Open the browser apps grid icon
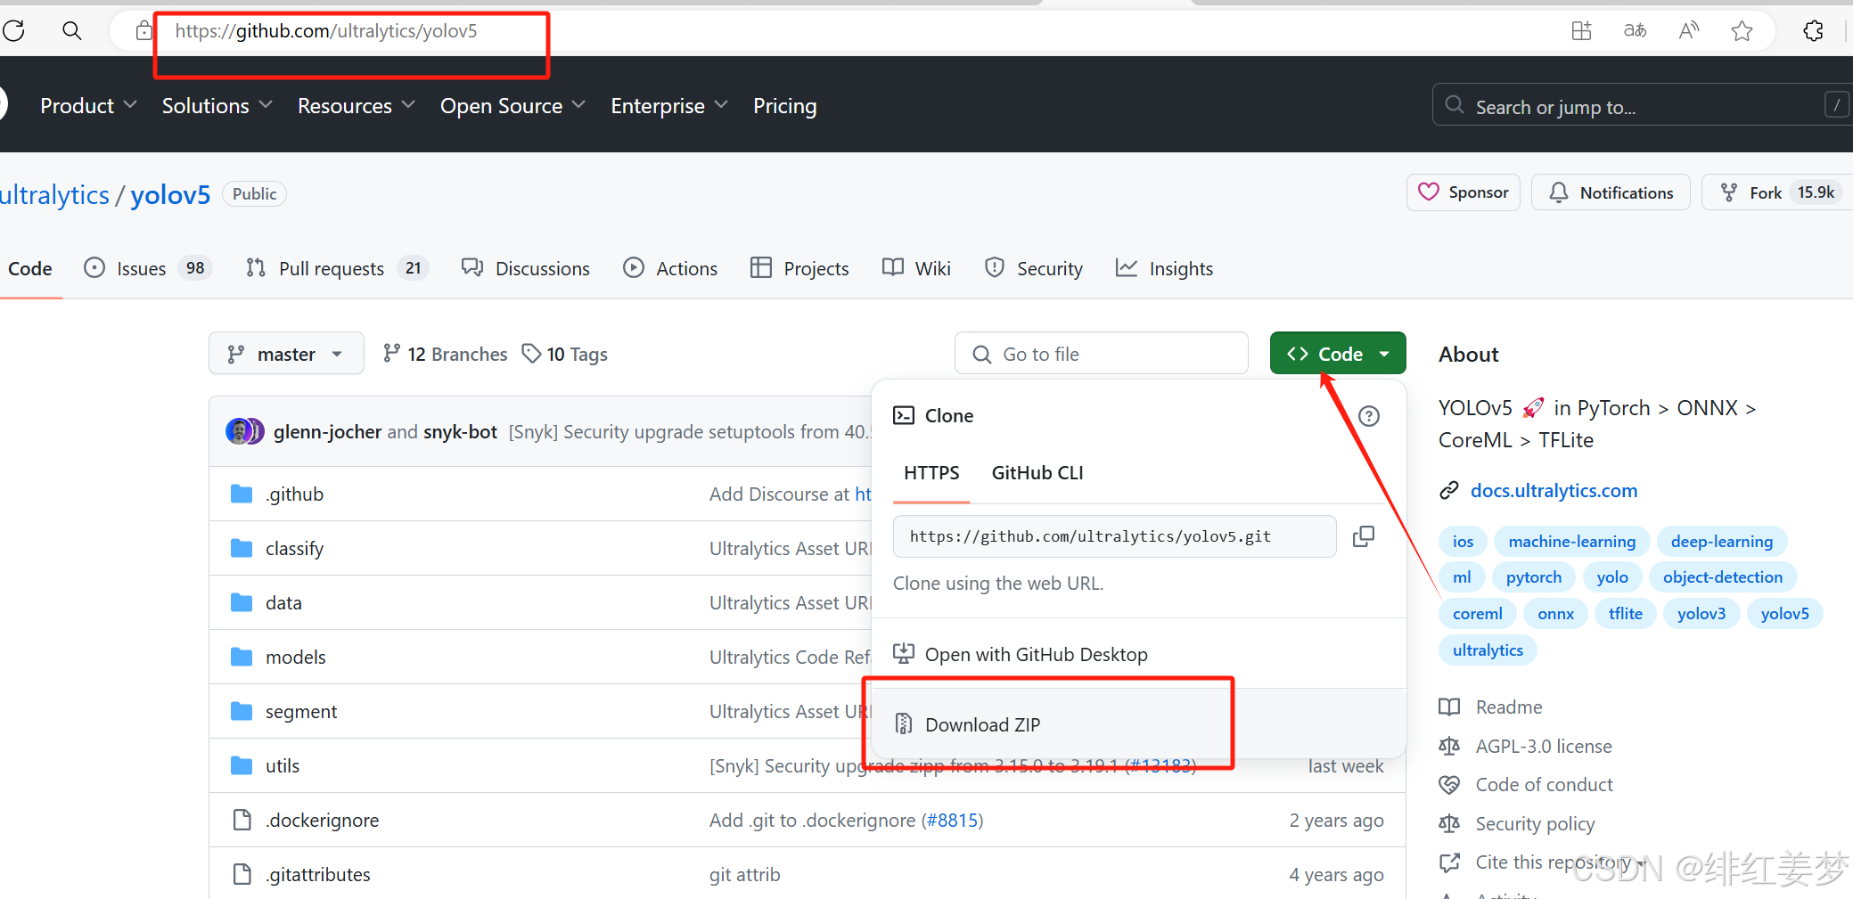 (1581, 31)
